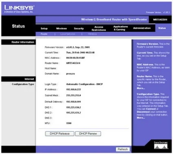This screenshot has width=173, height=154.
Task: Select the Status tab
Action: point(162,28)
